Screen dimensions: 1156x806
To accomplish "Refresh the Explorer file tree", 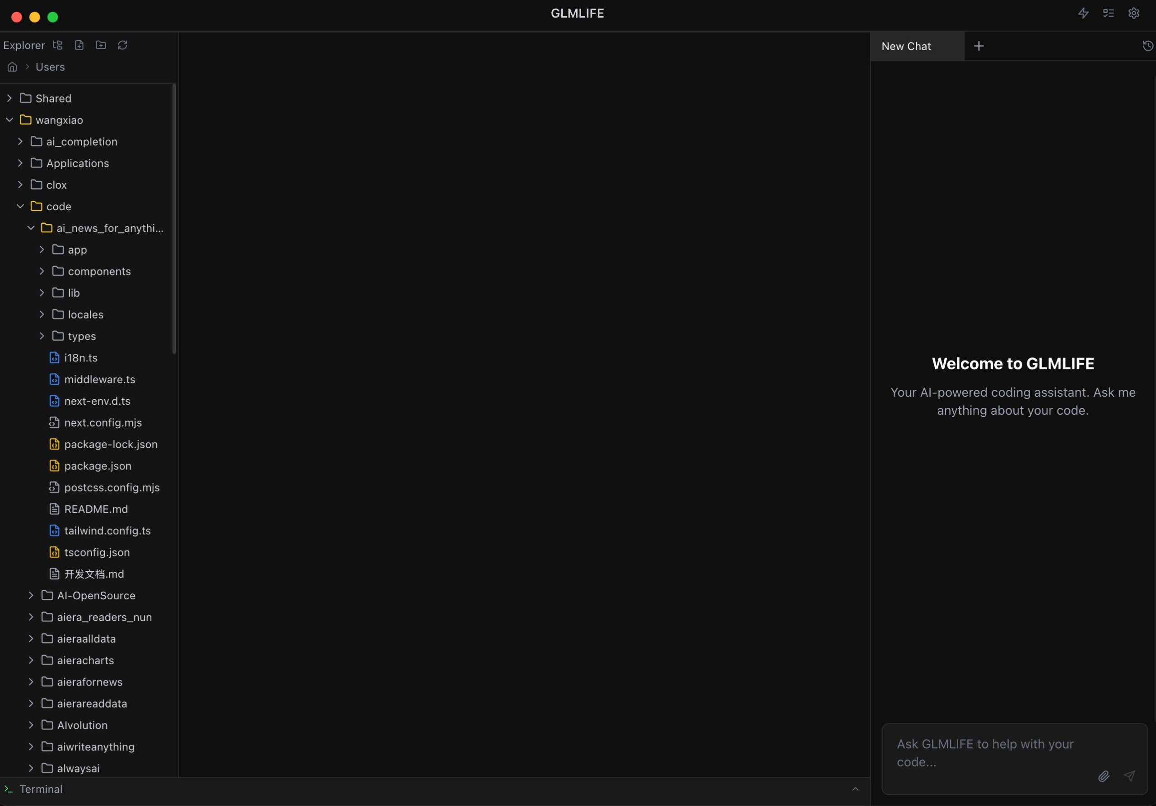I will (122, 45).
